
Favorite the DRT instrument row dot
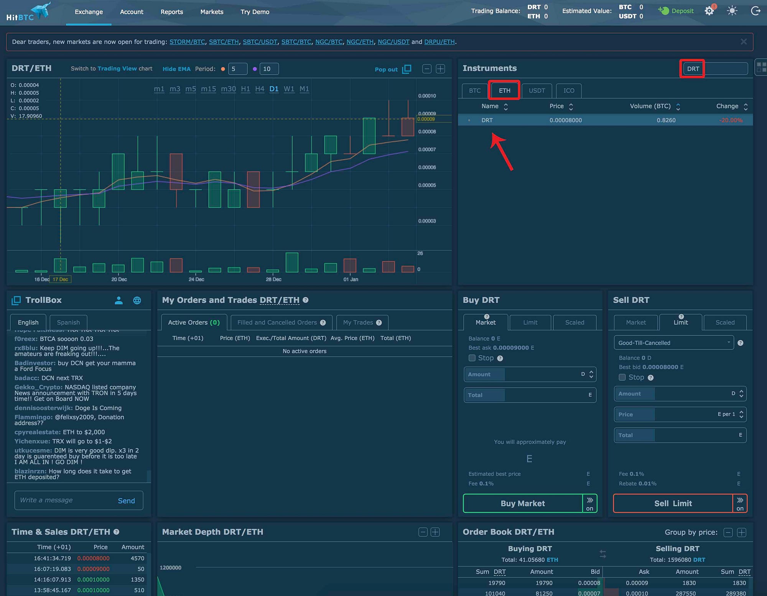coord(469,121)
